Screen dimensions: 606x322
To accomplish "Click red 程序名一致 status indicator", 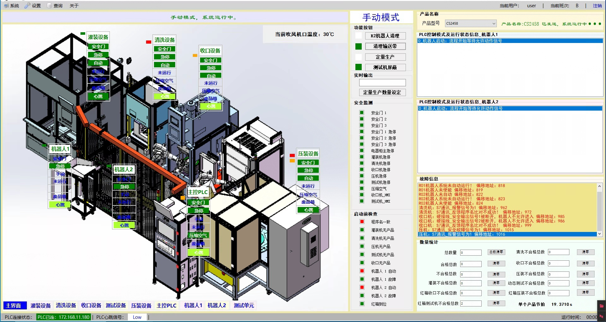I will coord(362,222).
